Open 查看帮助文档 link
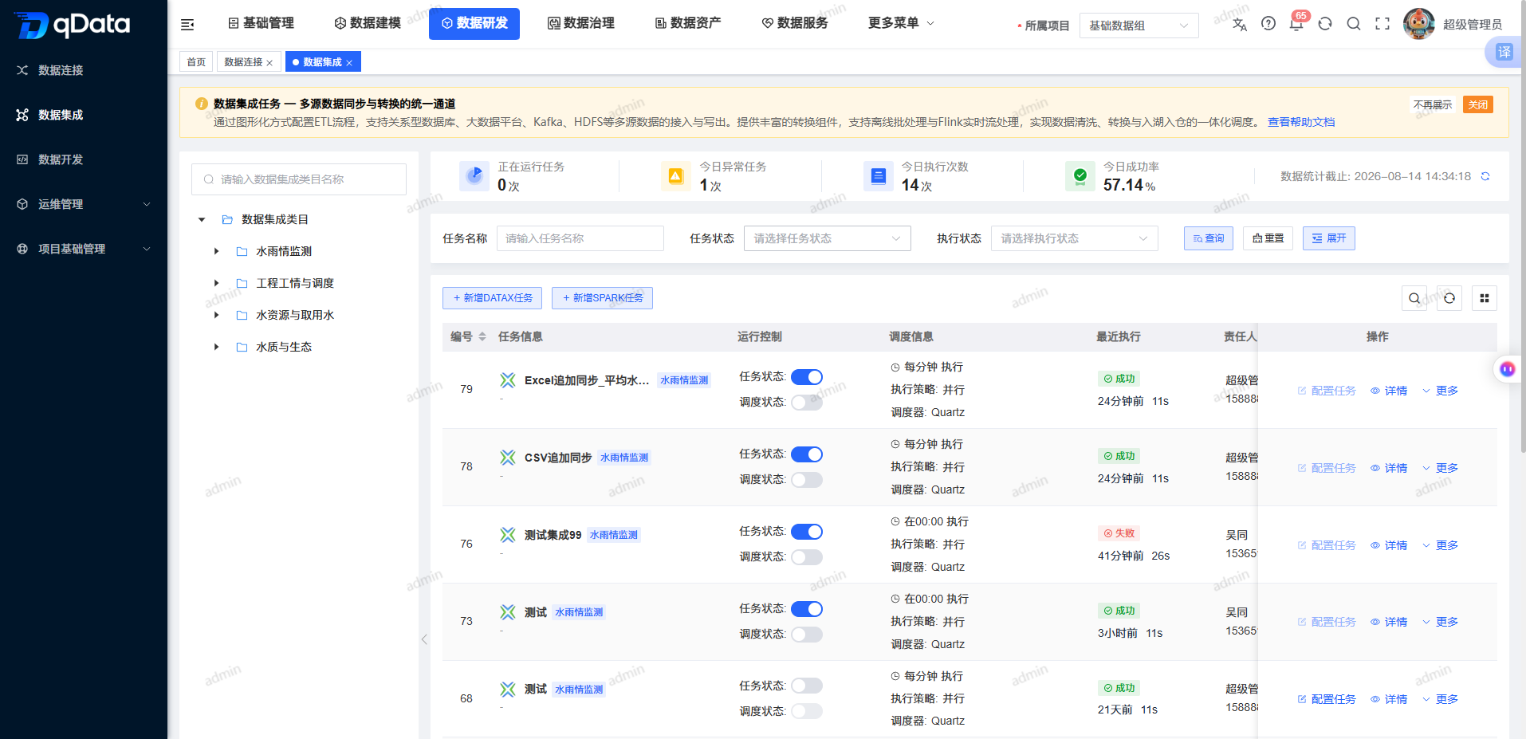The image size is (1526, 739). pyautogui.click(x=1301, y=122)
